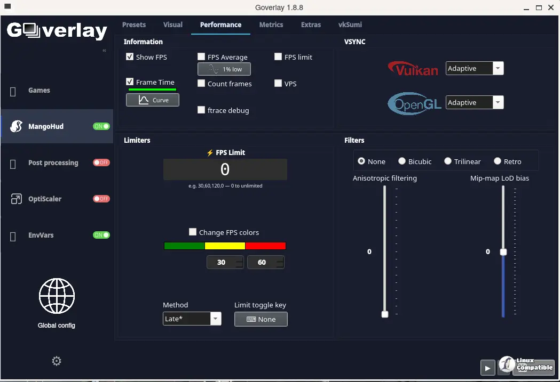Click the OptiScaler sidebar label
This screenshot has height=382, width=560.
point(45,199)
